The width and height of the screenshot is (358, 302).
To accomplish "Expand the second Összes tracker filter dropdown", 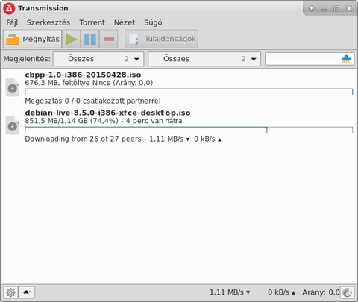I will coord(204,59).
